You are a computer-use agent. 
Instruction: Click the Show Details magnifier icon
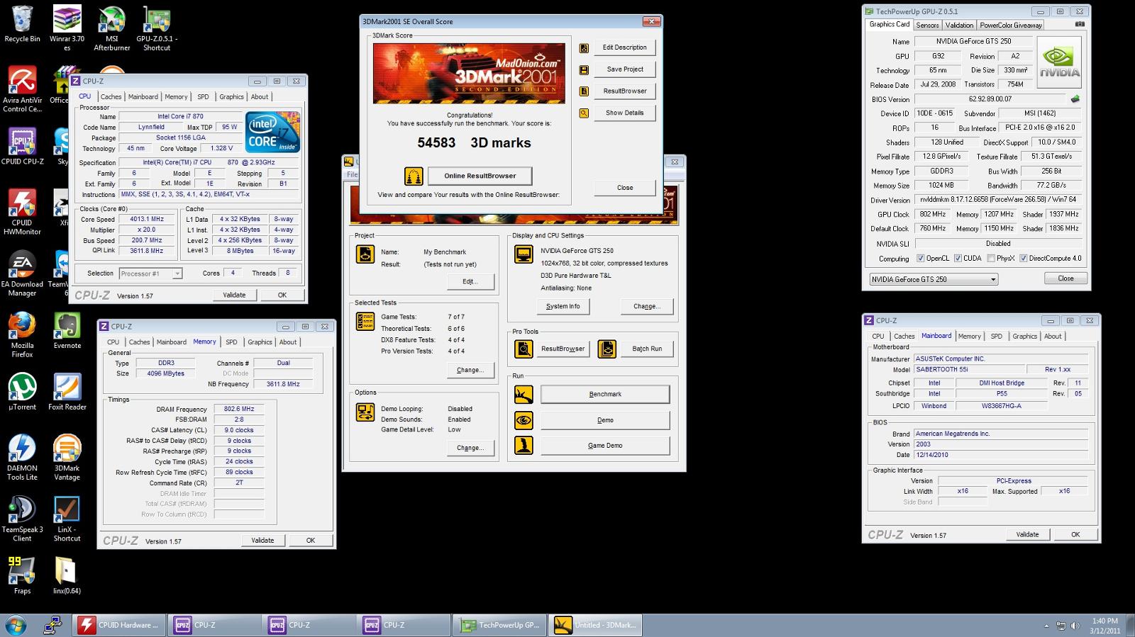tap(584, 113)
